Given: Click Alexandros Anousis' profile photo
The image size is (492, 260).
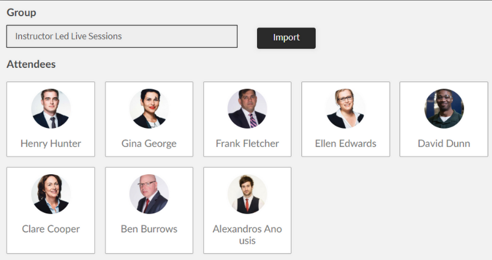Looking at the screenshot, I should pyautogui.click(x=247, y=194).
